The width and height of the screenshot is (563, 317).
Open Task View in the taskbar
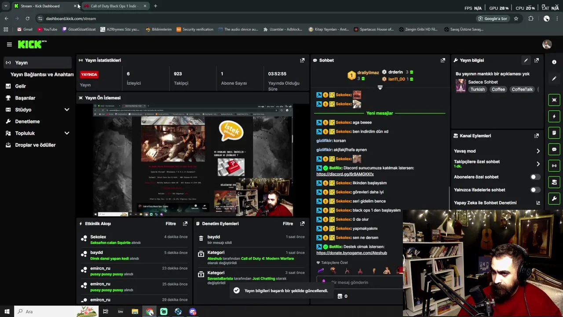106,312
